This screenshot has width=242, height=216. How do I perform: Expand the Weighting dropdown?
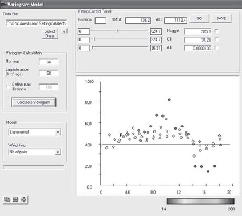click(58, 152)
